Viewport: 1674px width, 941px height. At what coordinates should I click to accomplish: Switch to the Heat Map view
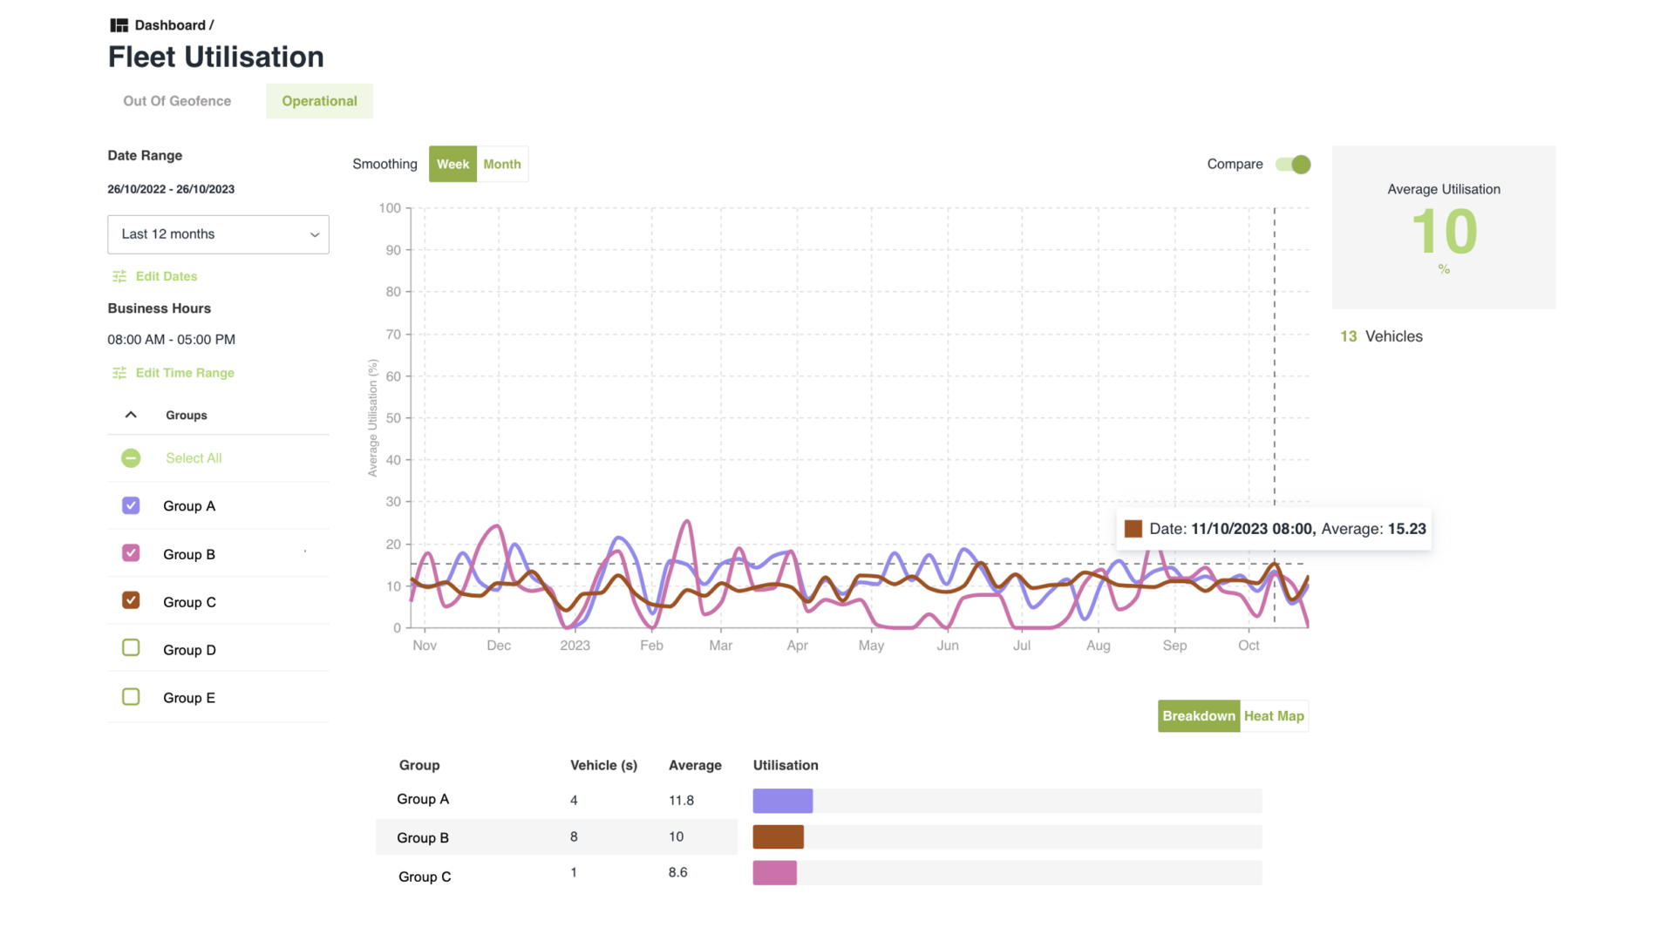pyautogui.click(x=1274, y=716)
